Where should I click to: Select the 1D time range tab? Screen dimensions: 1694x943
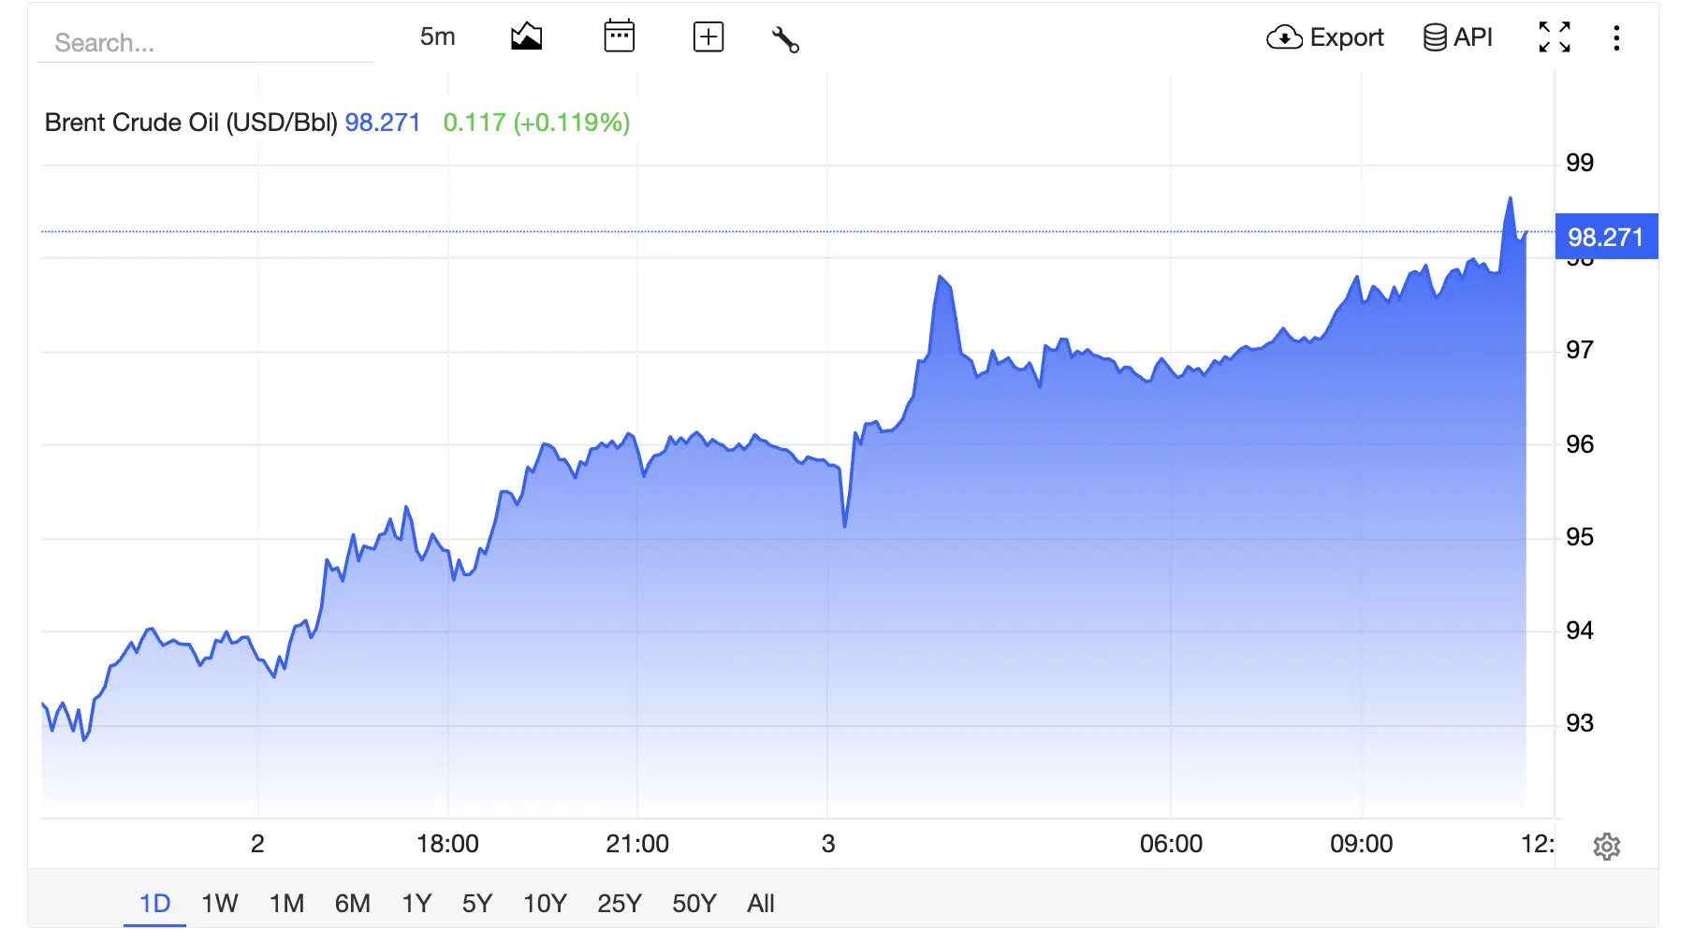[155, 904]
